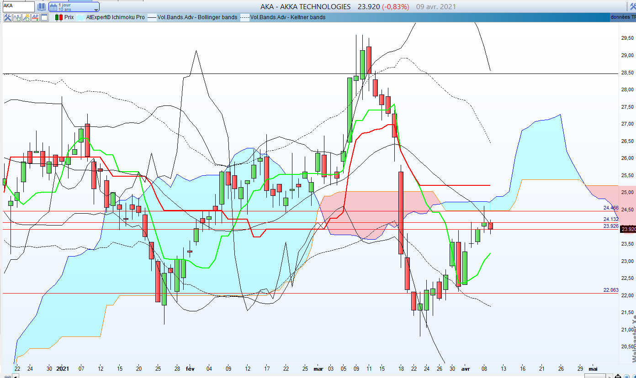Click the Prix candlestick legend icon
This screenshot has width=636, height=378.
point(58,17)
